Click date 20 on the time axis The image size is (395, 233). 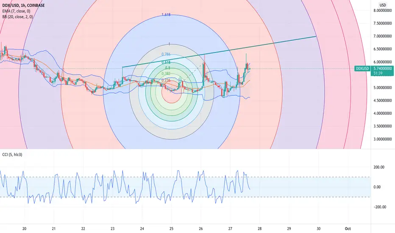(x=25, y=229)
